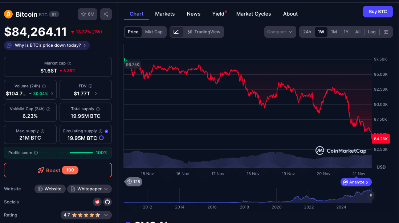399x223 pixels.
Task: Select the line chart style icon
Action: tap(177, 32)
